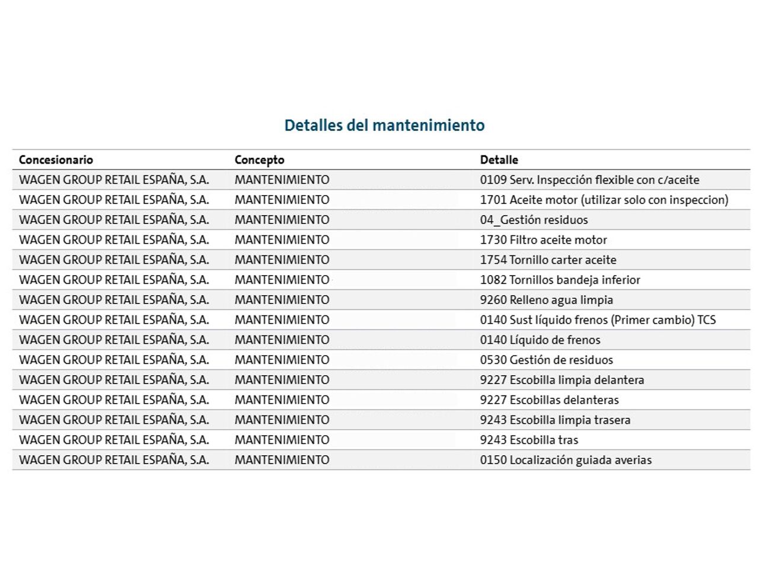Select the '1701 Aceite motor' detail entry
The image size is (759, 569).
pyautogui.click(x=604, y=200)
